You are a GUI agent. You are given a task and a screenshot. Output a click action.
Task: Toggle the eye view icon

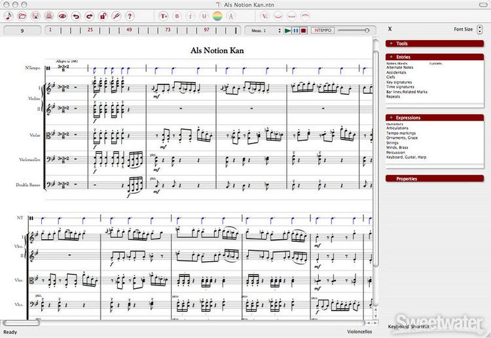pyautogui.click(x=63, y=16)
